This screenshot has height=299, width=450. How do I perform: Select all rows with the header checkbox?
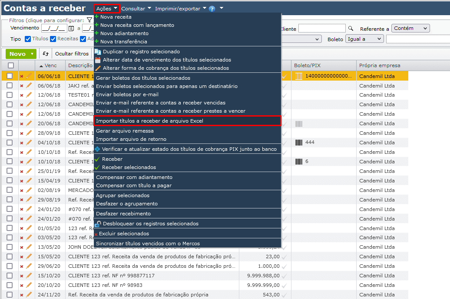[x=10, y=65]
